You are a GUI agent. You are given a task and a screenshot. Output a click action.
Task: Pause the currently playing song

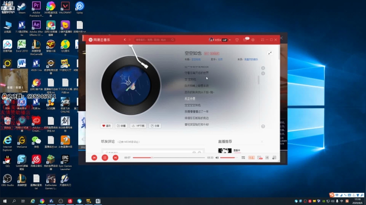(x=105, y=158)
